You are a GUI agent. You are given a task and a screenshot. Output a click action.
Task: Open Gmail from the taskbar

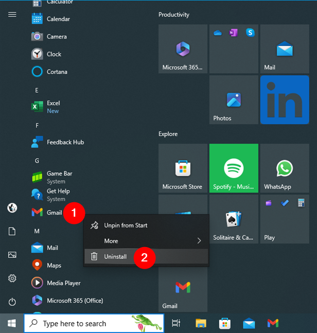click(273, 323)
